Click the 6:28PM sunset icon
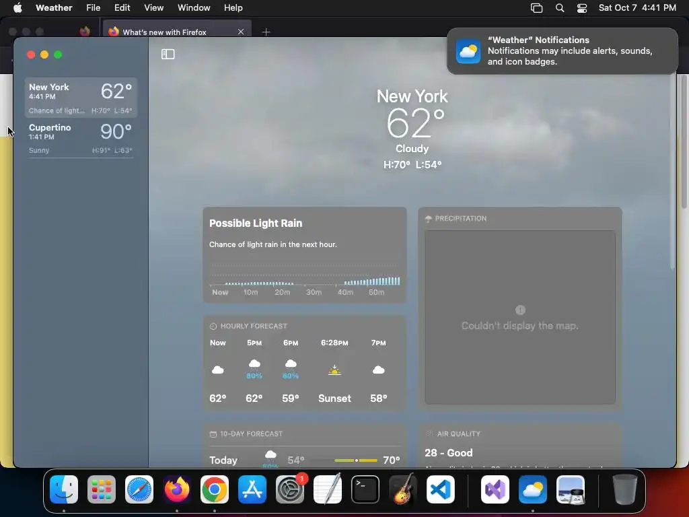Viewport: 689px width, 517px height. (x=334, y=370)
